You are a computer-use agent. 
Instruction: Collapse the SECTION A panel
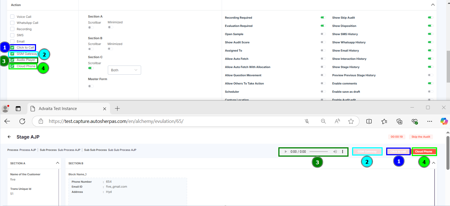pyautogui.click(x=57, y=163)
